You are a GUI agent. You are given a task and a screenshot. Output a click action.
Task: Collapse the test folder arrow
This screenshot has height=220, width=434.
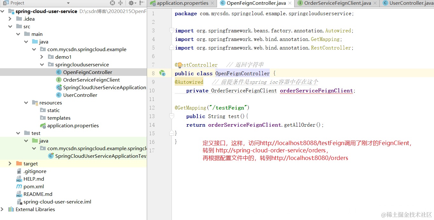point(18,133)
